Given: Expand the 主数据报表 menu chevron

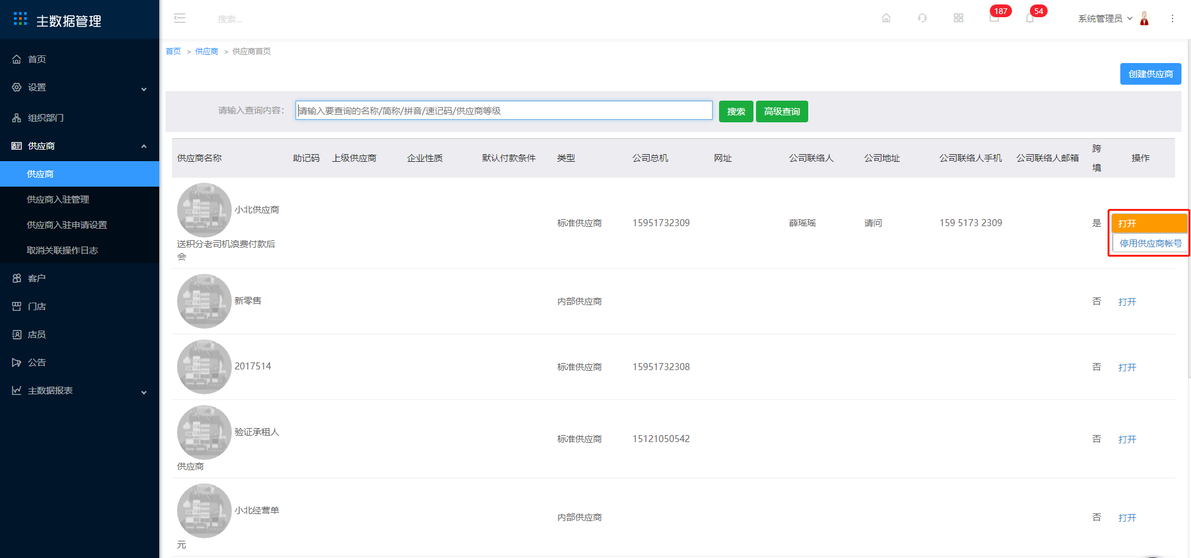Looking at the screenshot, I should tap(144, 392).
